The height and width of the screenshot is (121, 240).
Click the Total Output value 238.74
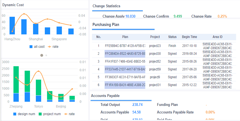click(138, 105)
